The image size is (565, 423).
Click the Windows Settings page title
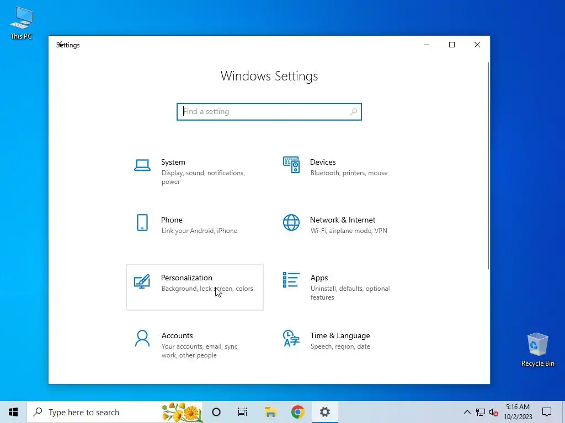(x=269, y=76)
